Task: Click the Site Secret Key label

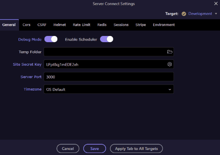Action: coord(27,64)
